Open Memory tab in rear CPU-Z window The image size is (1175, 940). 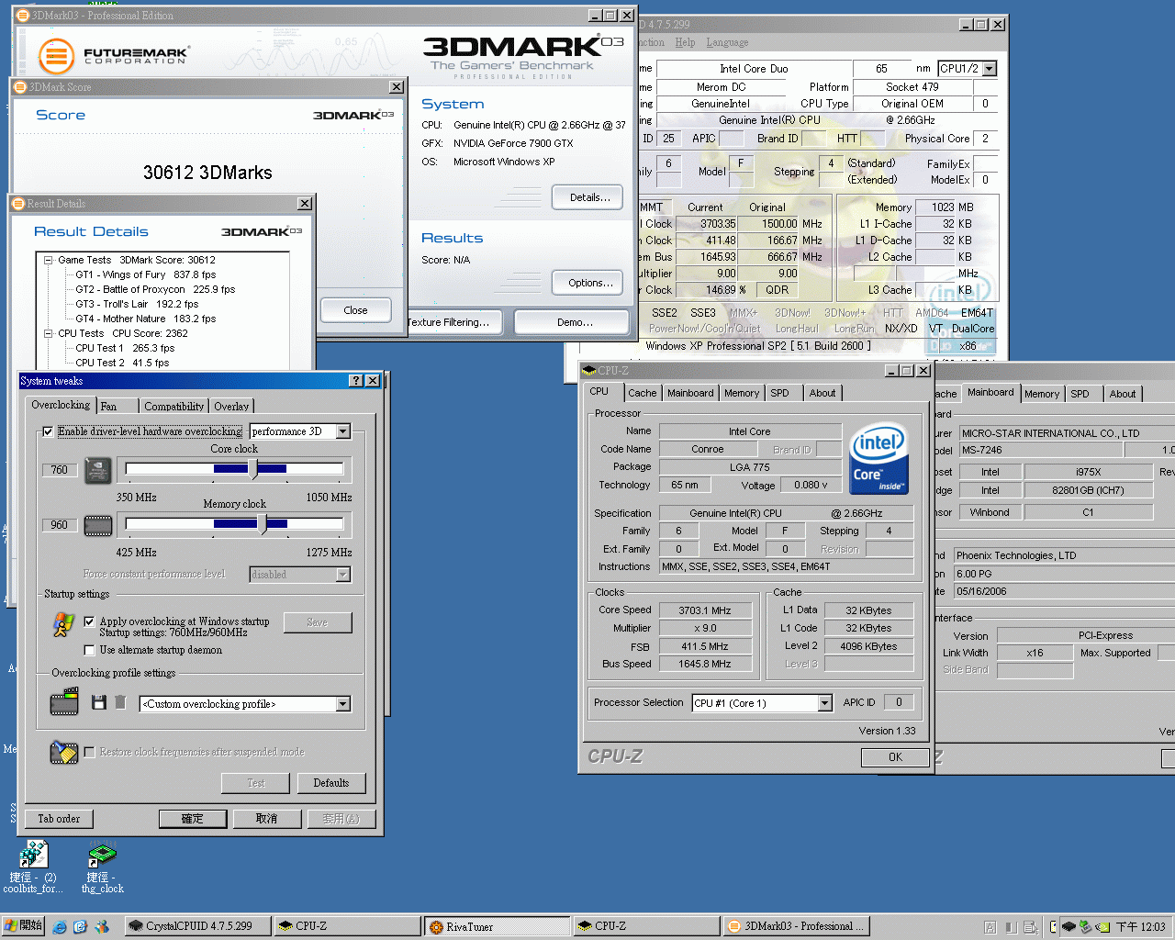1042,394
